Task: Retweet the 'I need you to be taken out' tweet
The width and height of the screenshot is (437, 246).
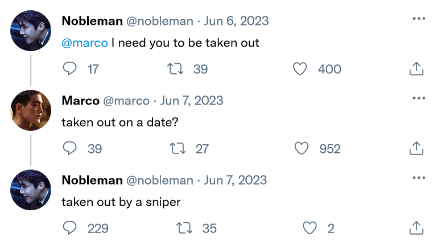Action: tap(175, 69)
